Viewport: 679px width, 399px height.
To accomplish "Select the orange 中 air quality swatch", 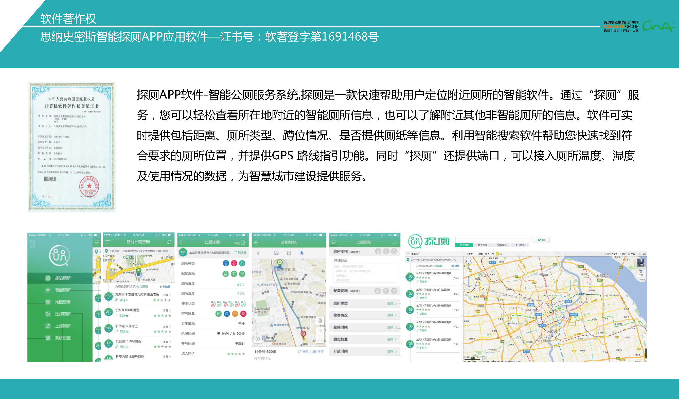I will (235, 314).
